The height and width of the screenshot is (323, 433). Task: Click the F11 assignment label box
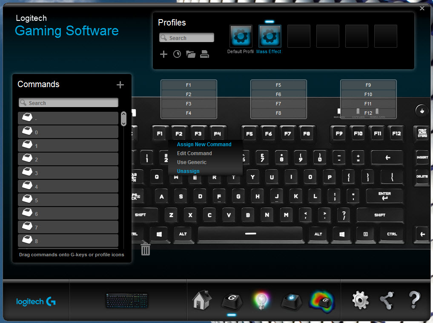tap(368, 104)
